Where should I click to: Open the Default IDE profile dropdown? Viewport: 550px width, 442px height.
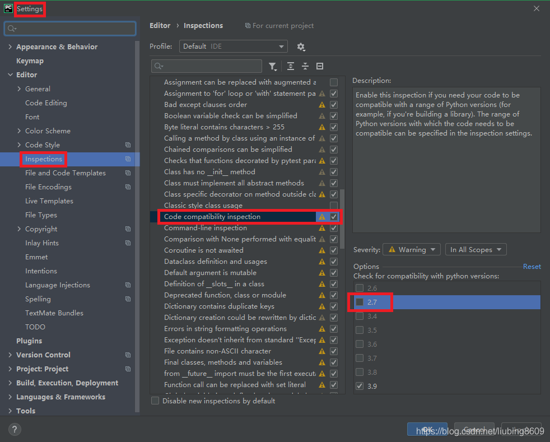tap(233, 46)
